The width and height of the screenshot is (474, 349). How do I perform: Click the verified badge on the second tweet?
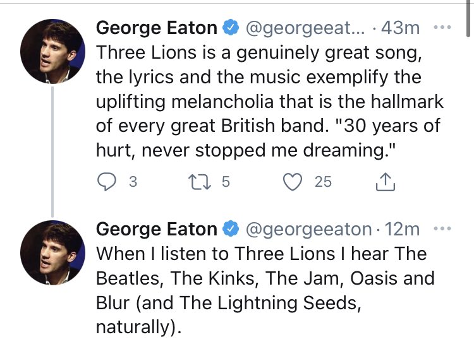[x=231, y=228]
